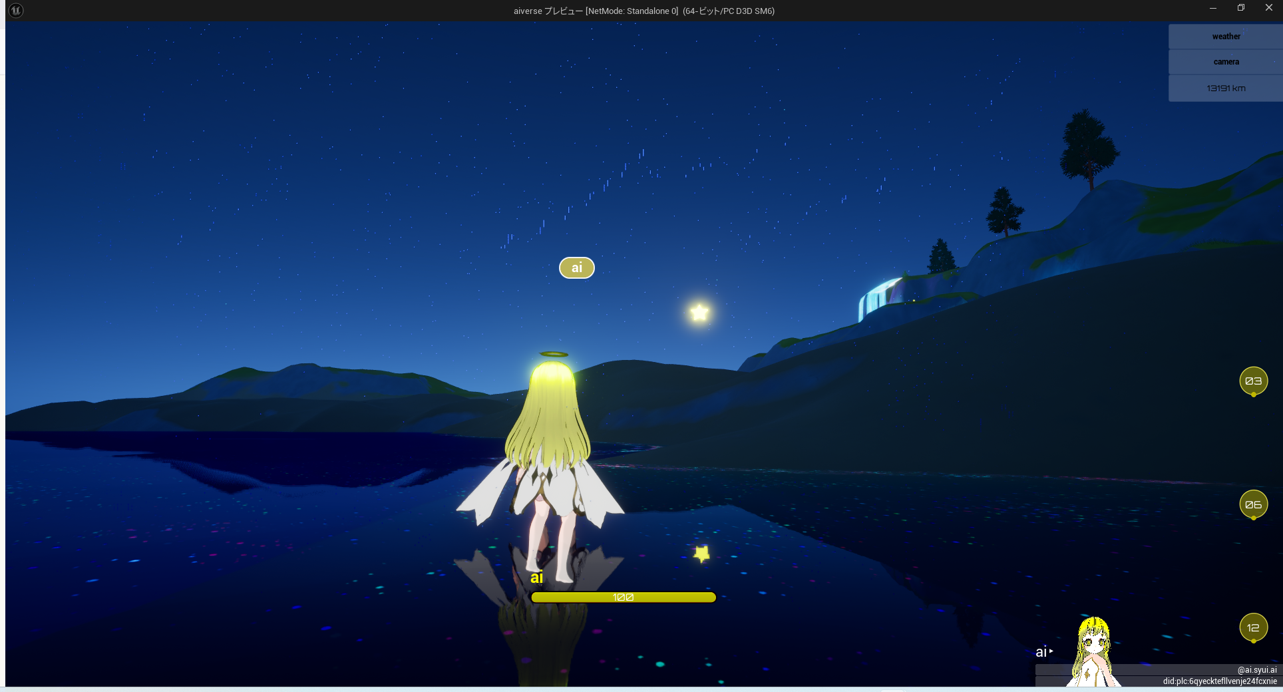Click the glowing waterfall on the hillside

tap(878, 299)
